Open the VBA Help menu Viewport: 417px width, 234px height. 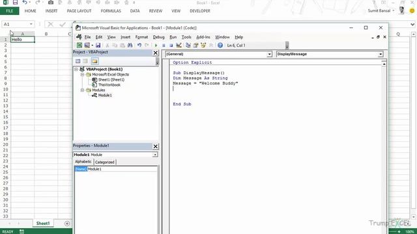pyautogui.click(x=239, y=37)
